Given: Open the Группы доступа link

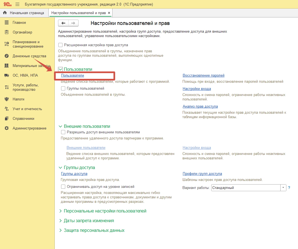Looking at the screenshot, I should (74, 174).
